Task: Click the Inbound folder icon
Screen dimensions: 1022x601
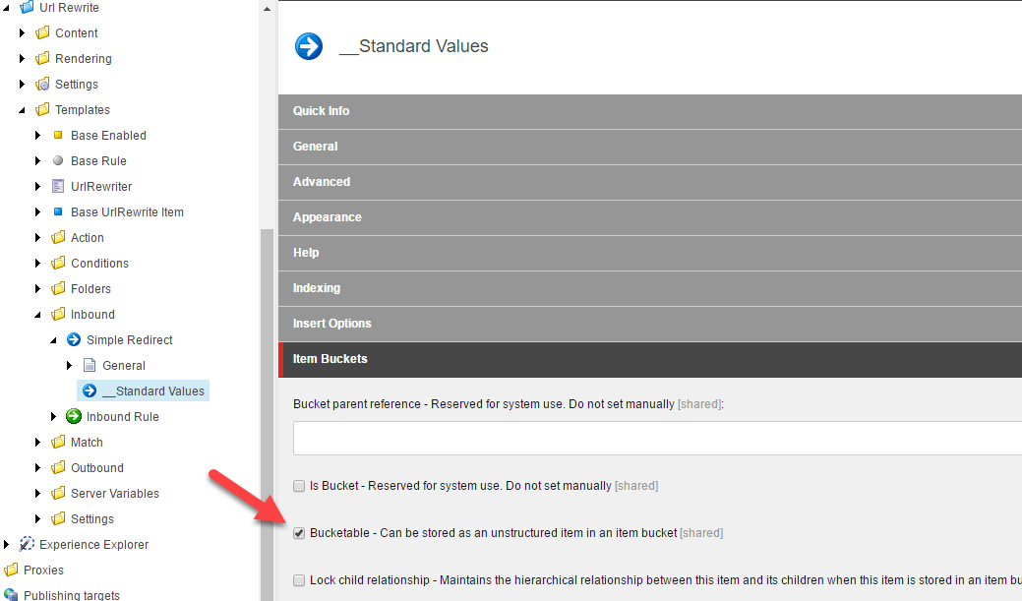Action: [x=58, y=314]
